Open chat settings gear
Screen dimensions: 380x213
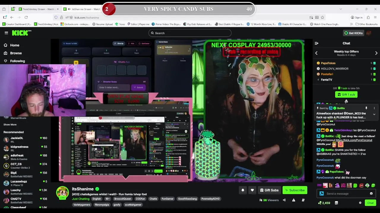click(360, 203)
